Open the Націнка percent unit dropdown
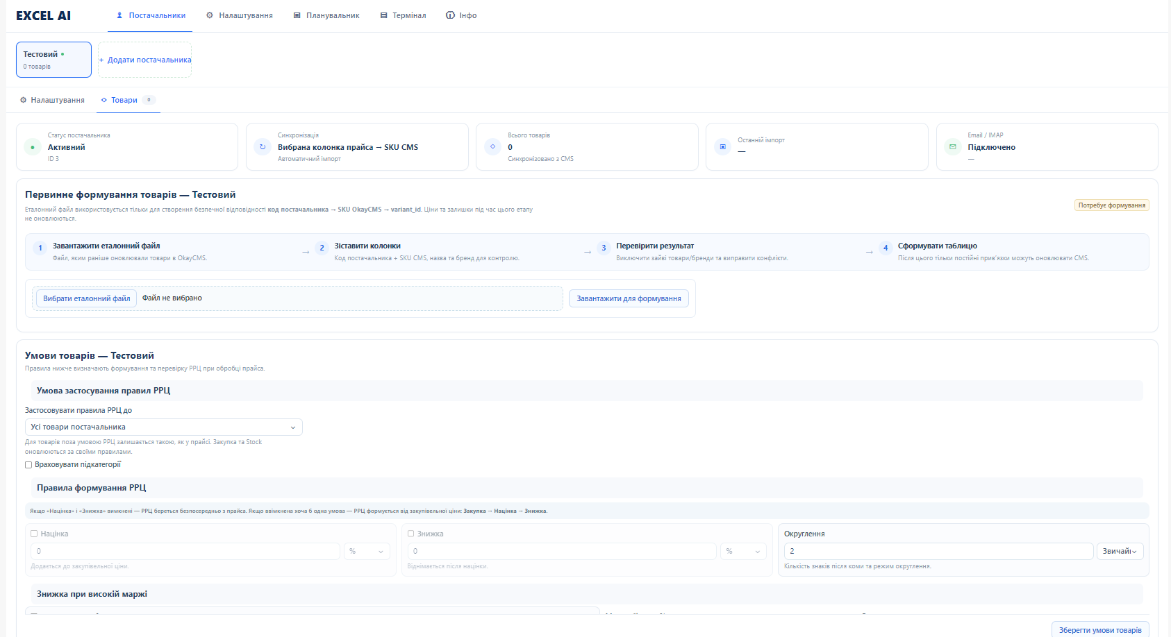The image size is (1171, 637). (x=367, y=551)
